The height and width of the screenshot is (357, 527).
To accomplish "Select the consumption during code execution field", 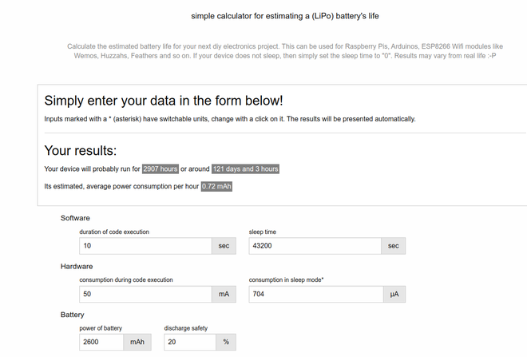I will (145, 294).
